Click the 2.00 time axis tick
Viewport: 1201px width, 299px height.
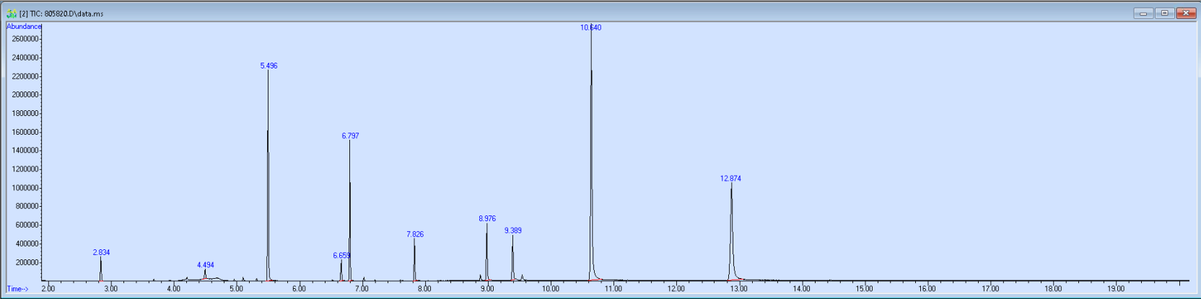48,289
